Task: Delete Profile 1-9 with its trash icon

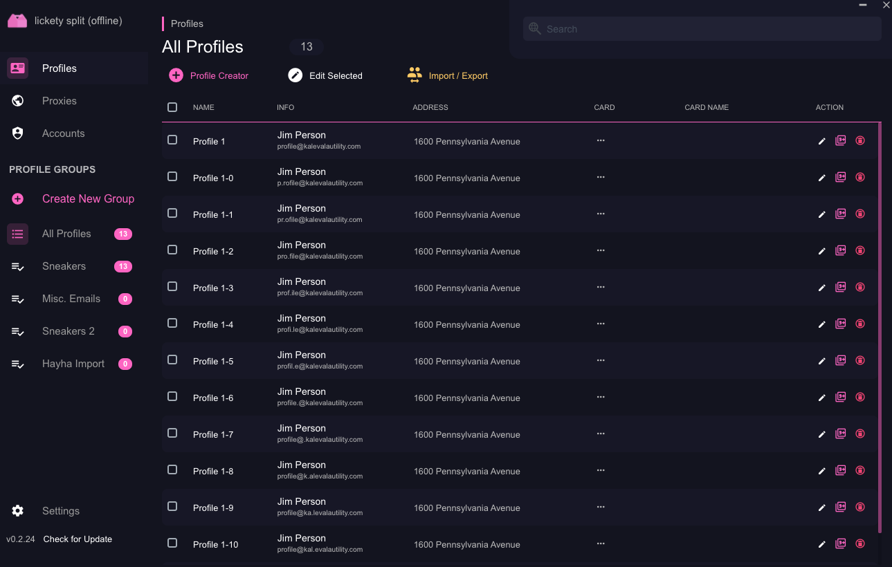Action: [x=860, y=507]
